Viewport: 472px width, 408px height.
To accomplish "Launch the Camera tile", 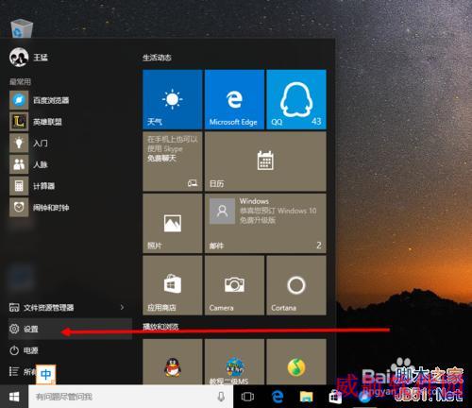I will [x=234, y=285].
